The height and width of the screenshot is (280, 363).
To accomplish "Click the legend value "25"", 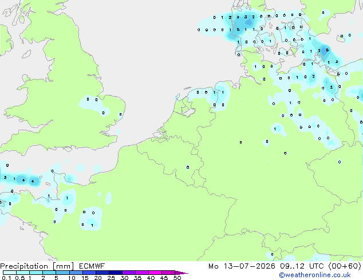I will (x=111, y=278).
